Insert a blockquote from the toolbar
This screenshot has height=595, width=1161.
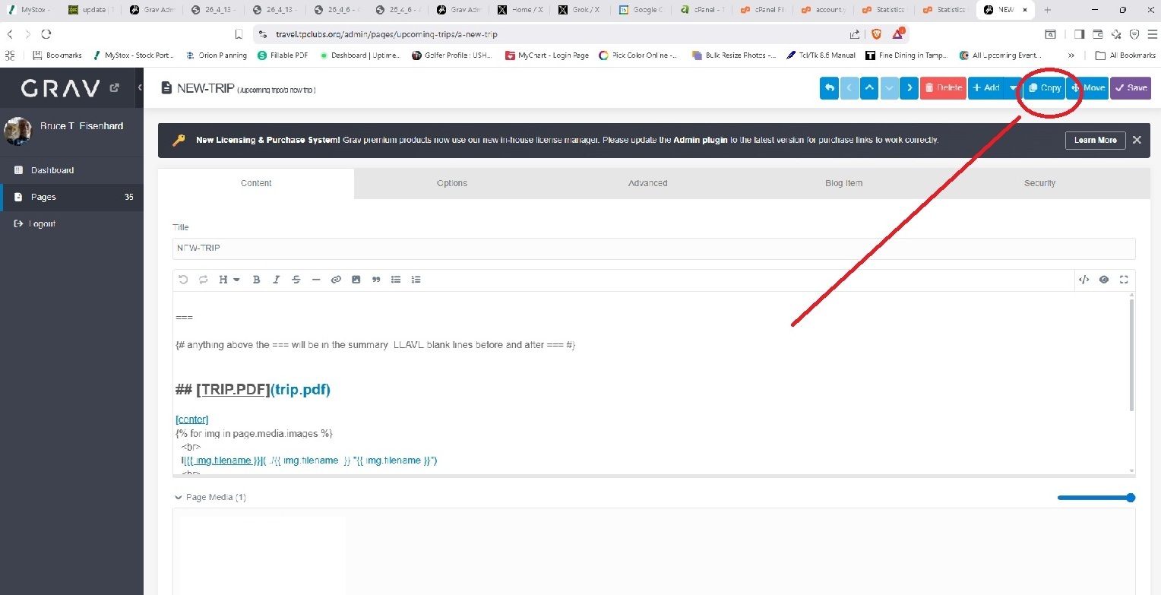click(x=376, y=280)
